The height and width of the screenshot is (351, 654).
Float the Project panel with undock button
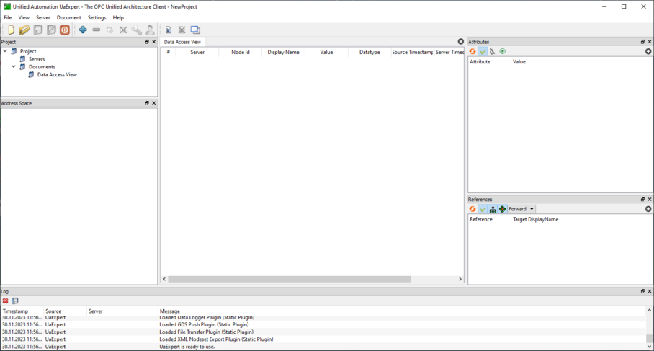(147, 42)
